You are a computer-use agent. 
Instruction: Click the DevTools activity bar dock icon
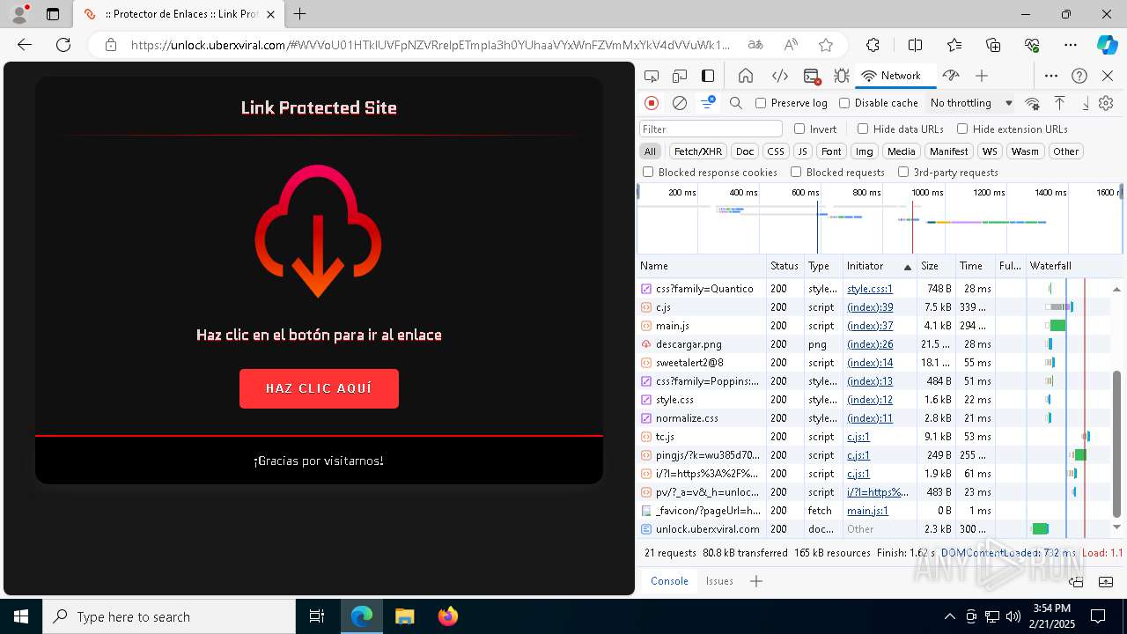708,76
